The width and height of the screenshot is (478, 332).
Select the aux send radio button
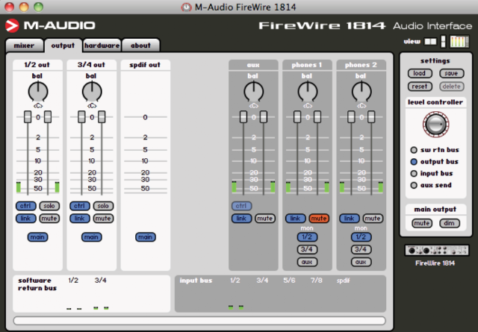click(414, 185)
